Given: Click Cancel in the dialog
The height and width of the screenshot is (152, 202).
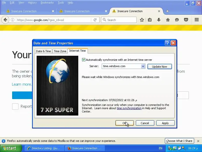Looking at the screenshot, I should point(145,123).
